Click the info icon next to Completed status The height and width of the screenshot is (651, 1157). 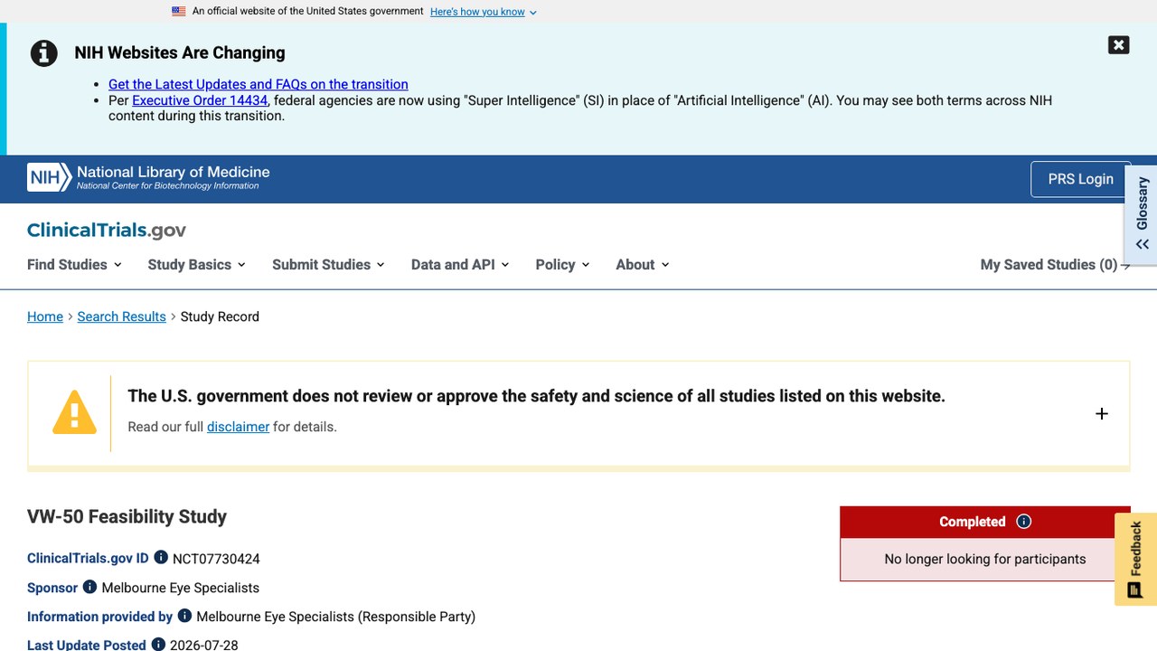coord(1023,522)
